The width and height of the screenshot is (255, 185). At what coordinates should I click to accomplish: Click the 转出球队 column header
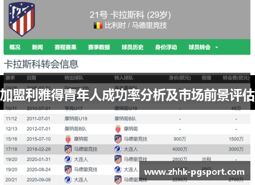pyautogui.click(x=74, y=78)
